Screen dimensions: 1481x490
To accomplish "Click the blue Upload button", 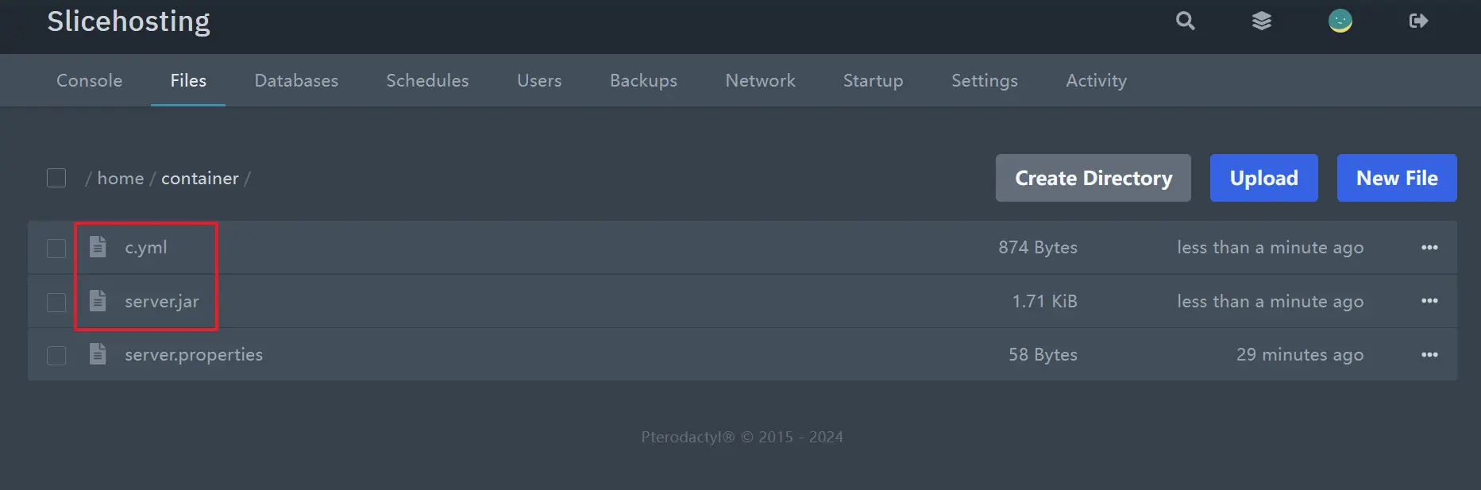I will coord(1264,178).
